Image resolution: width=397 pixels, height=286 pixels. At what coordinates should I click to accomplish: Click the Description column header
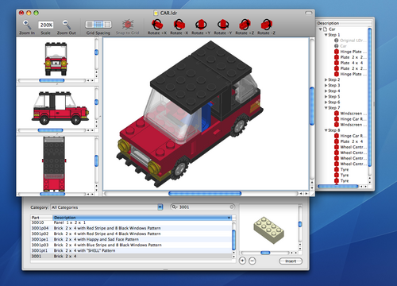[142, 218]
